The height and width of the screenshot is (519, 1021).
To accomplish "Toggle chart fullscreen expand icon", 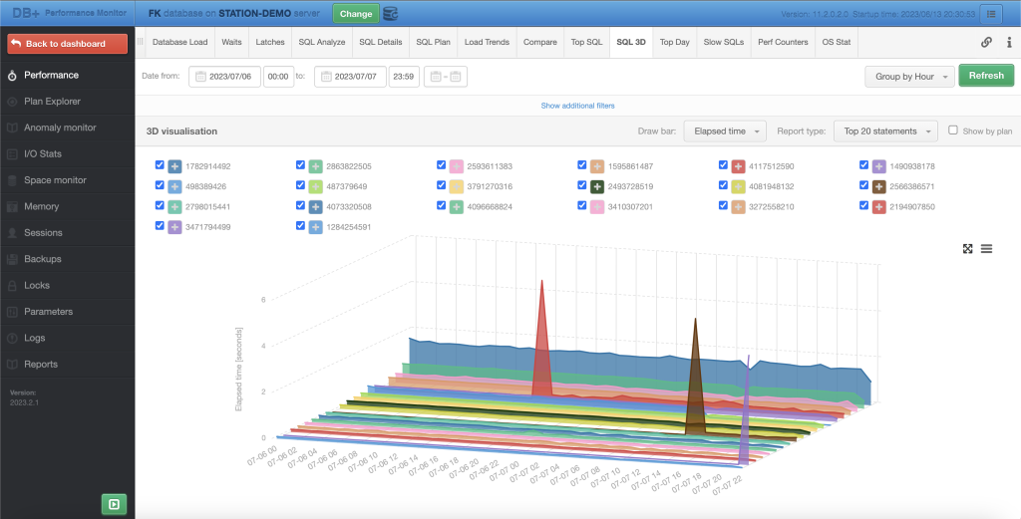I will pyautogui.click(x=967, y=248).
